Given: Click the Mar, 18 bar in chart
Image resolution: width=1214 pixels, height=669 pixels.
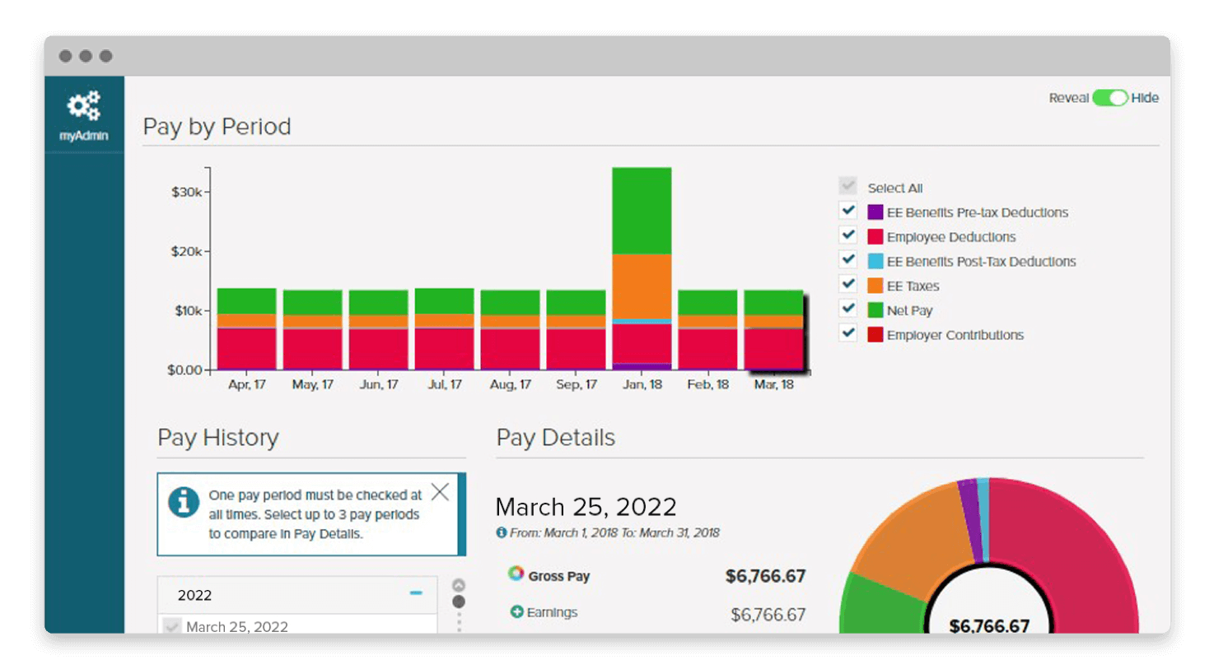Looking at the screenshot, I should coord(773,329).
